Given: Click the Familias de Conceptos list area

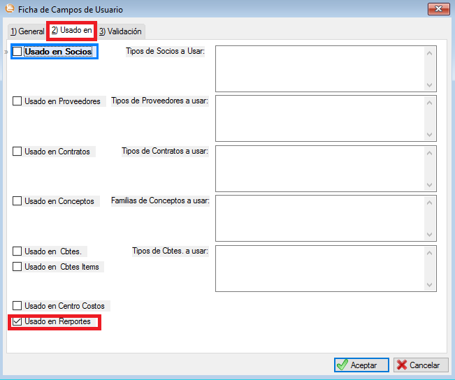Looking at the screenshot, I should (x=319, y=218).
